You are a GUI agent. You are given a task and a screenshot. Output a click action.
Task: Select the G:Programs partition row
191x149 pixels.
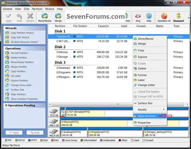pyautogui.click(x=119, y=72)
